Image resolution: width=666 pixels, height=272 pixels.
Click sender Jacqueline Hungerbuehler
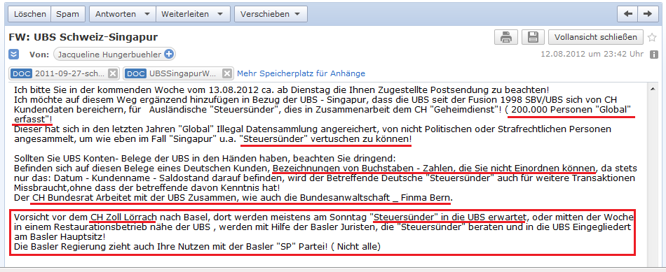[x=109, y=55]
